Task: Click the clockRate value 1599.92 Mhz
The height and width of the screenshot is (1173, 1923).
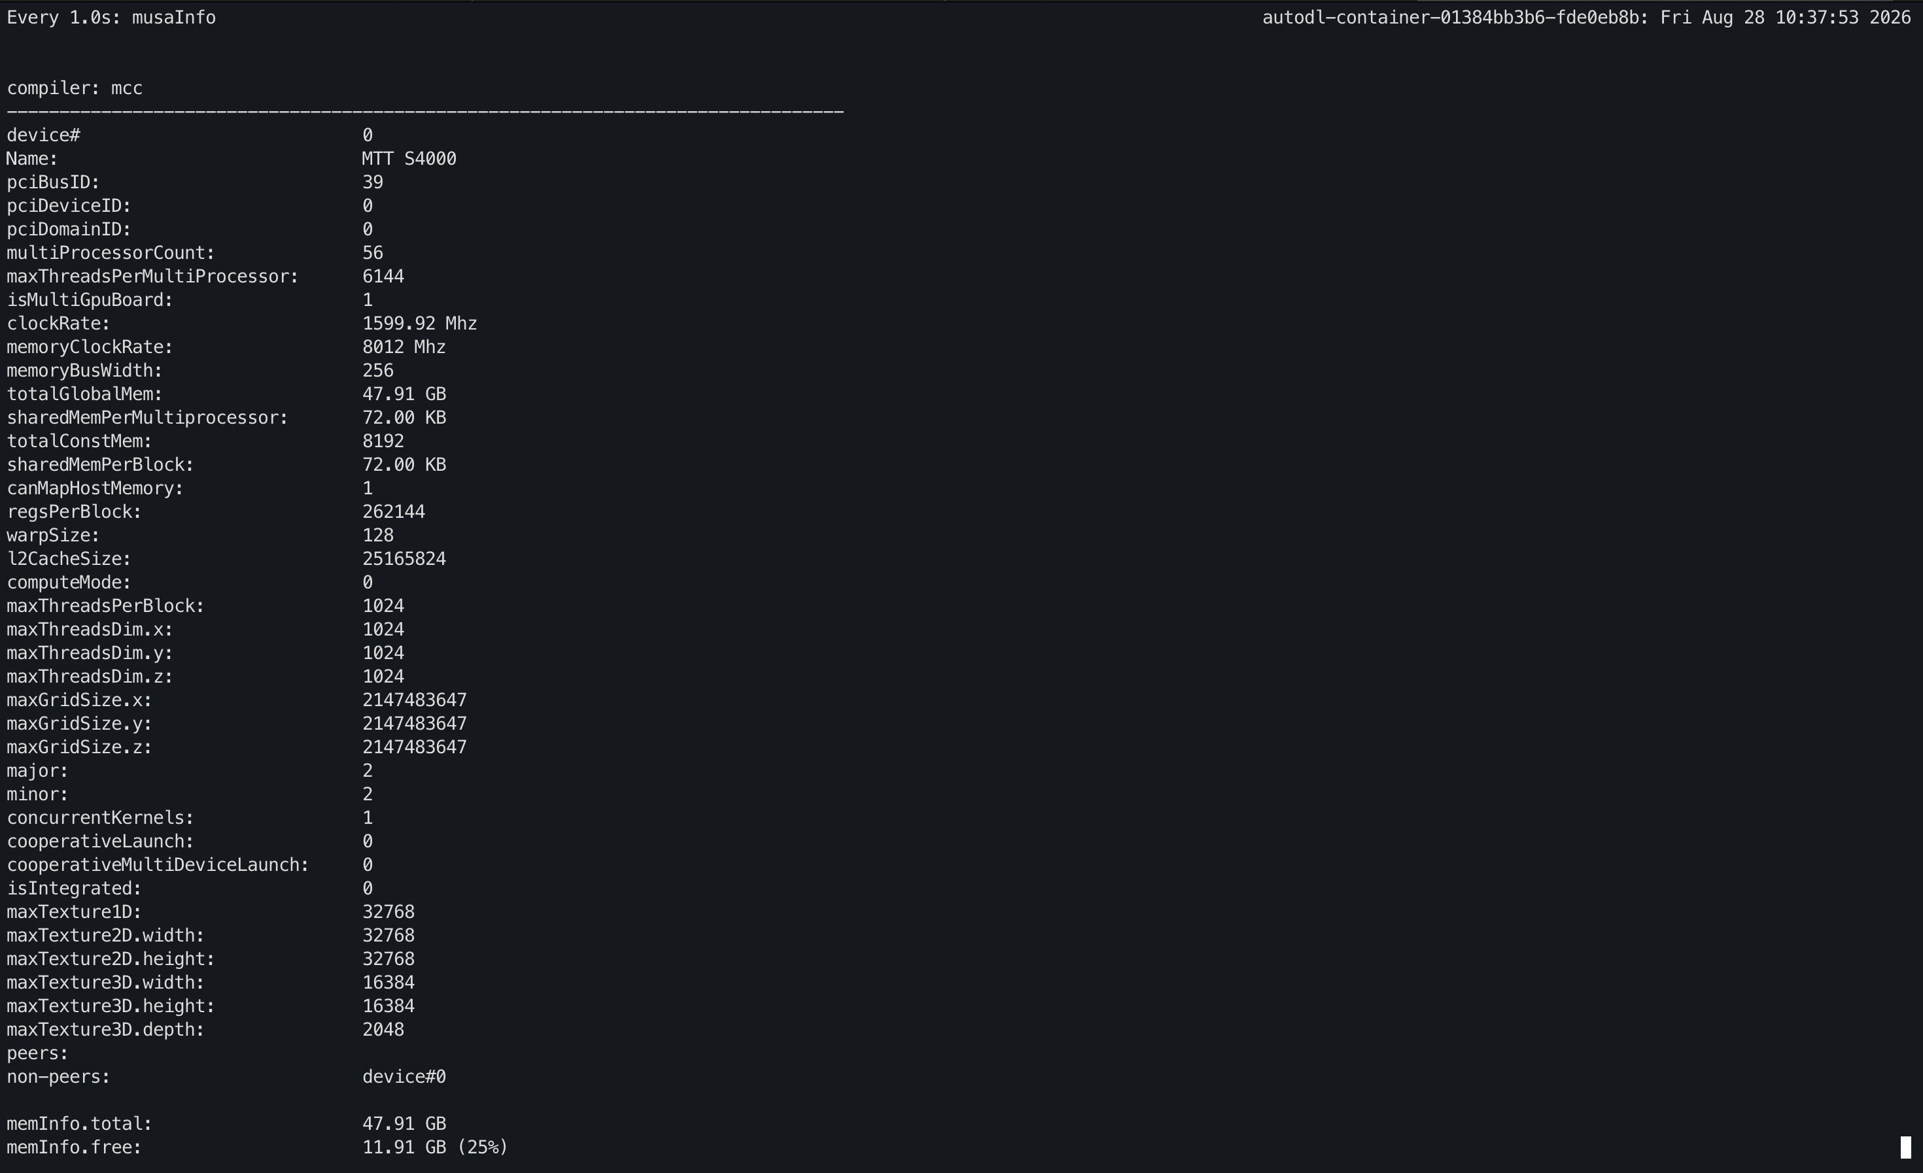Action: point(419,324)
